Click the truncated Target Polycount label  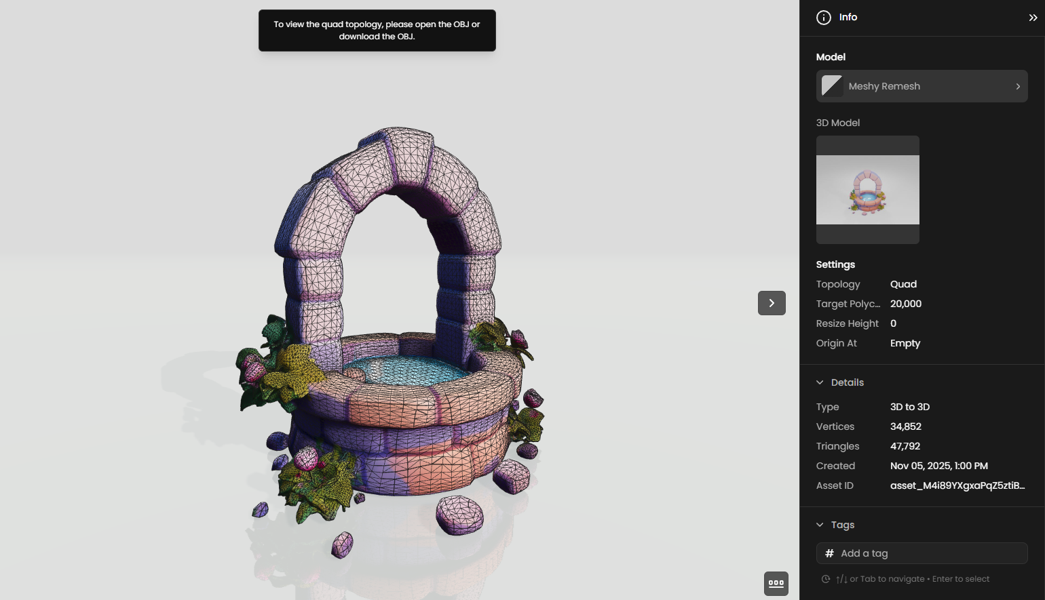848,304
